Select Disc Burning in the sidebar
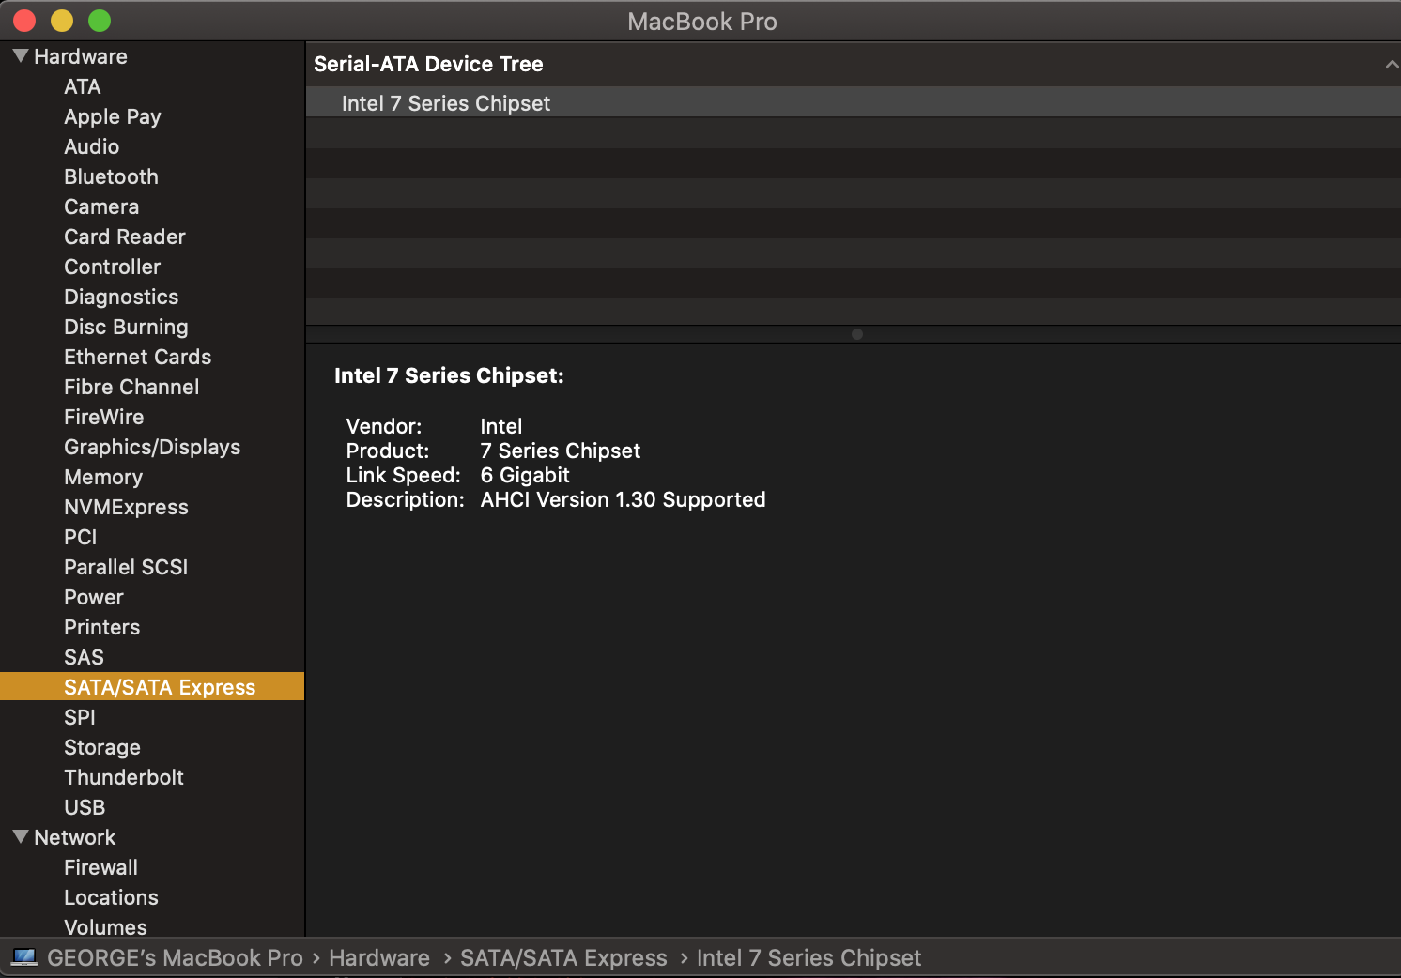The image size is (1401, 978). (126, 327)
